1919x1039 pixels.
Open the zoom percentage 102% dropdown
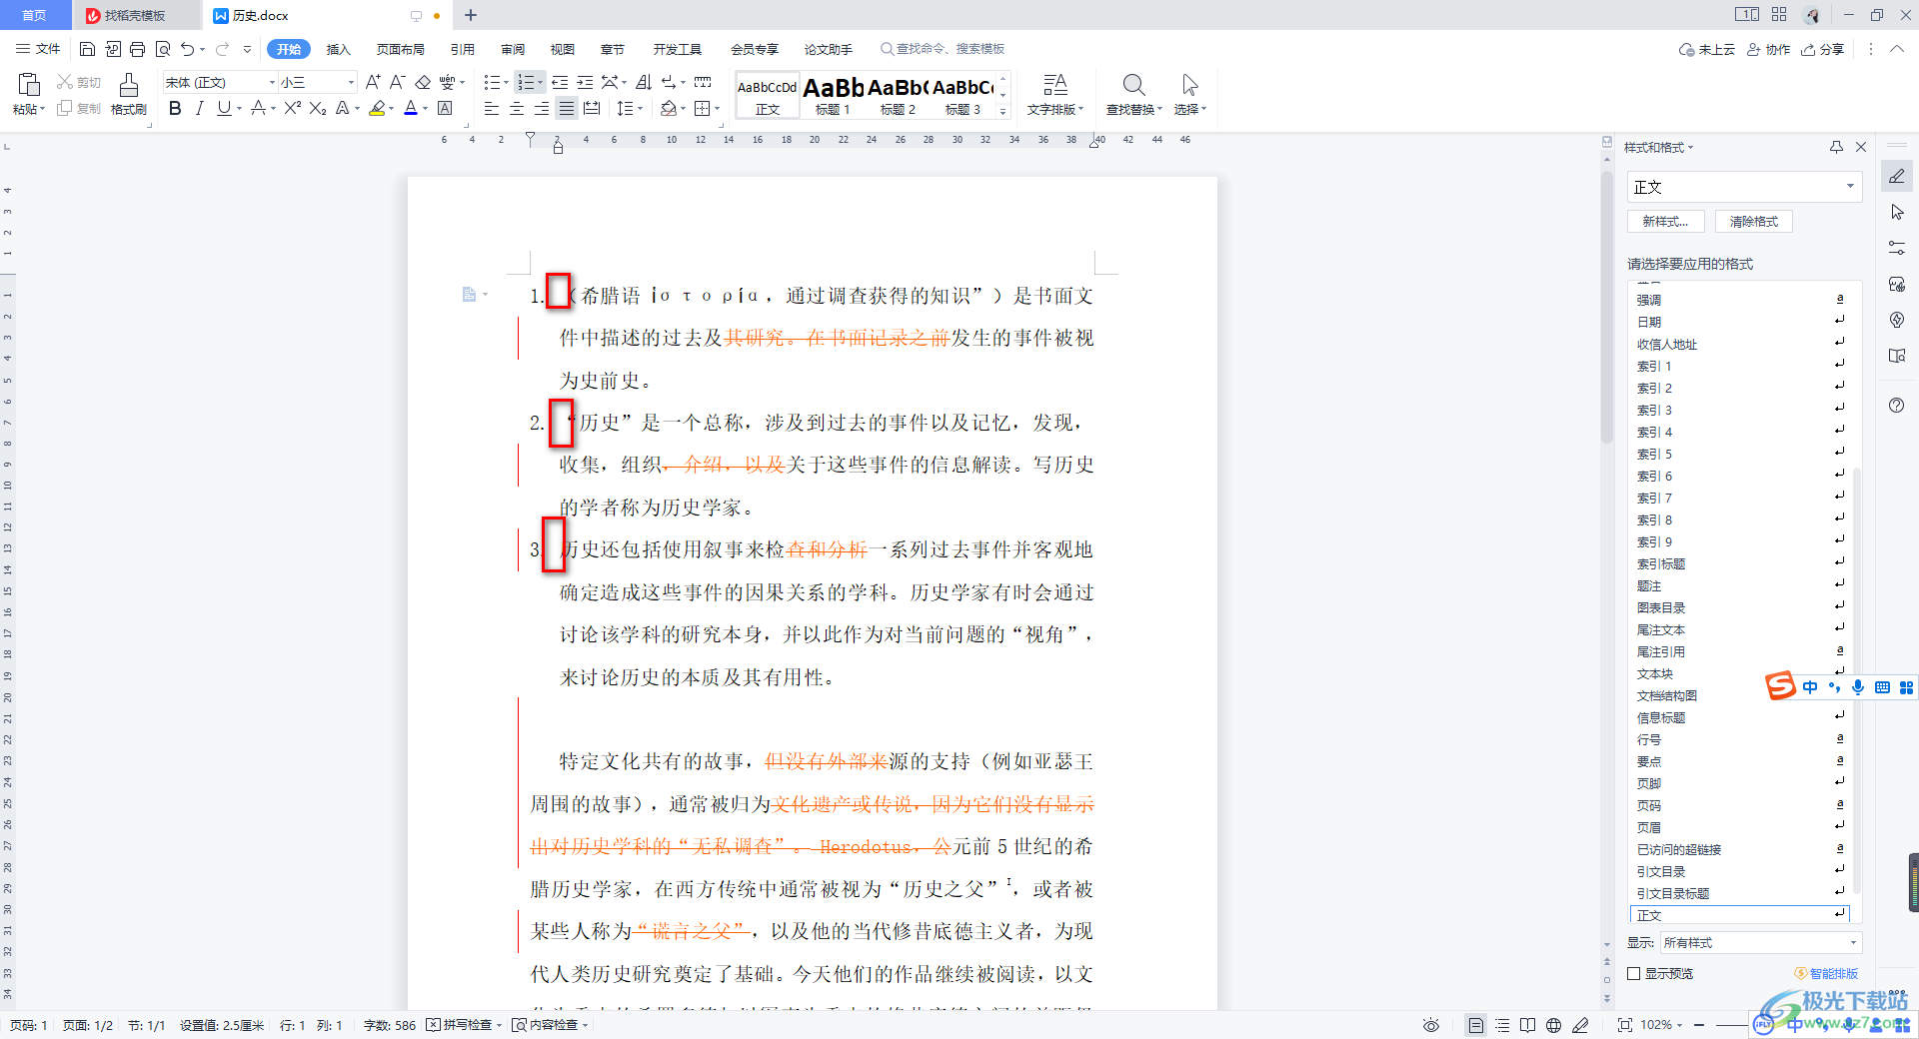1662,1025
